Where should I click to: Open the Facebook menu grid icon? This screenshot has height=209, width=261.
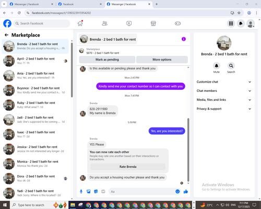click(231, 24)
